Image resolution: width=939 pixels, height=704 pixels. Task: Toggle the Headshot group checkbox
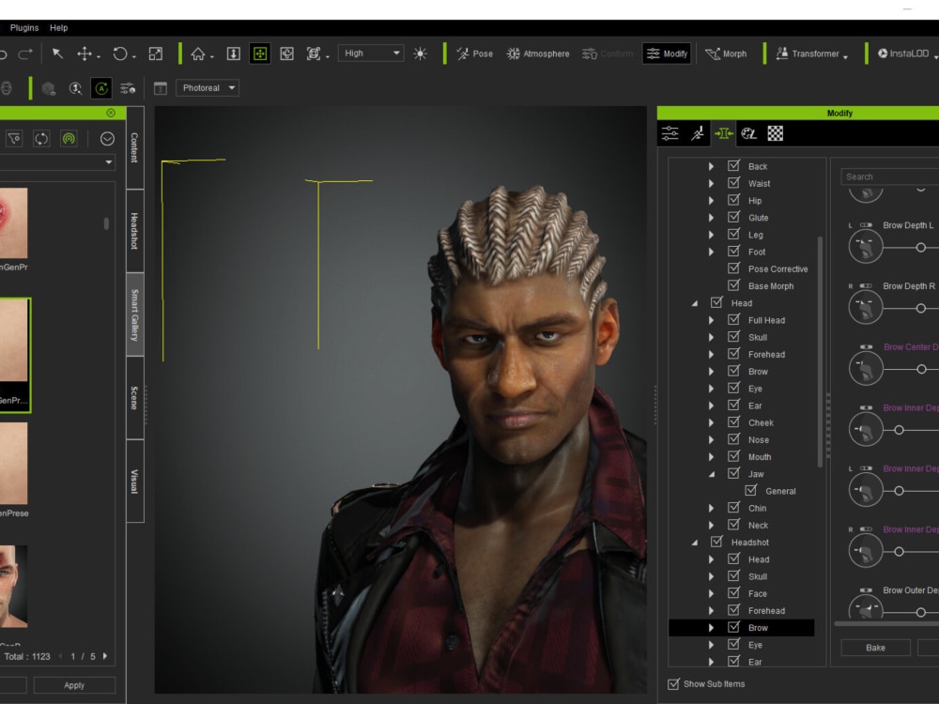(x=716, y=542)
